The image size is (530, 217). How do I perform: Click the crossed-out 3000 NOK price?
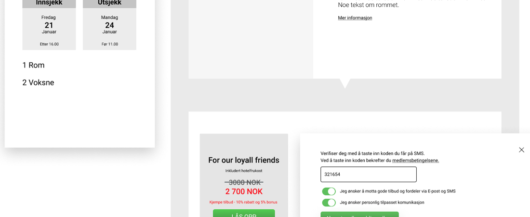tap(244, 182)
